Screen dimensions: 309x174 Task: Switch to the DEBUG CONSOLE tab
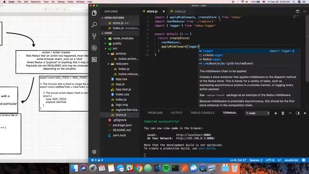(202, 113)
